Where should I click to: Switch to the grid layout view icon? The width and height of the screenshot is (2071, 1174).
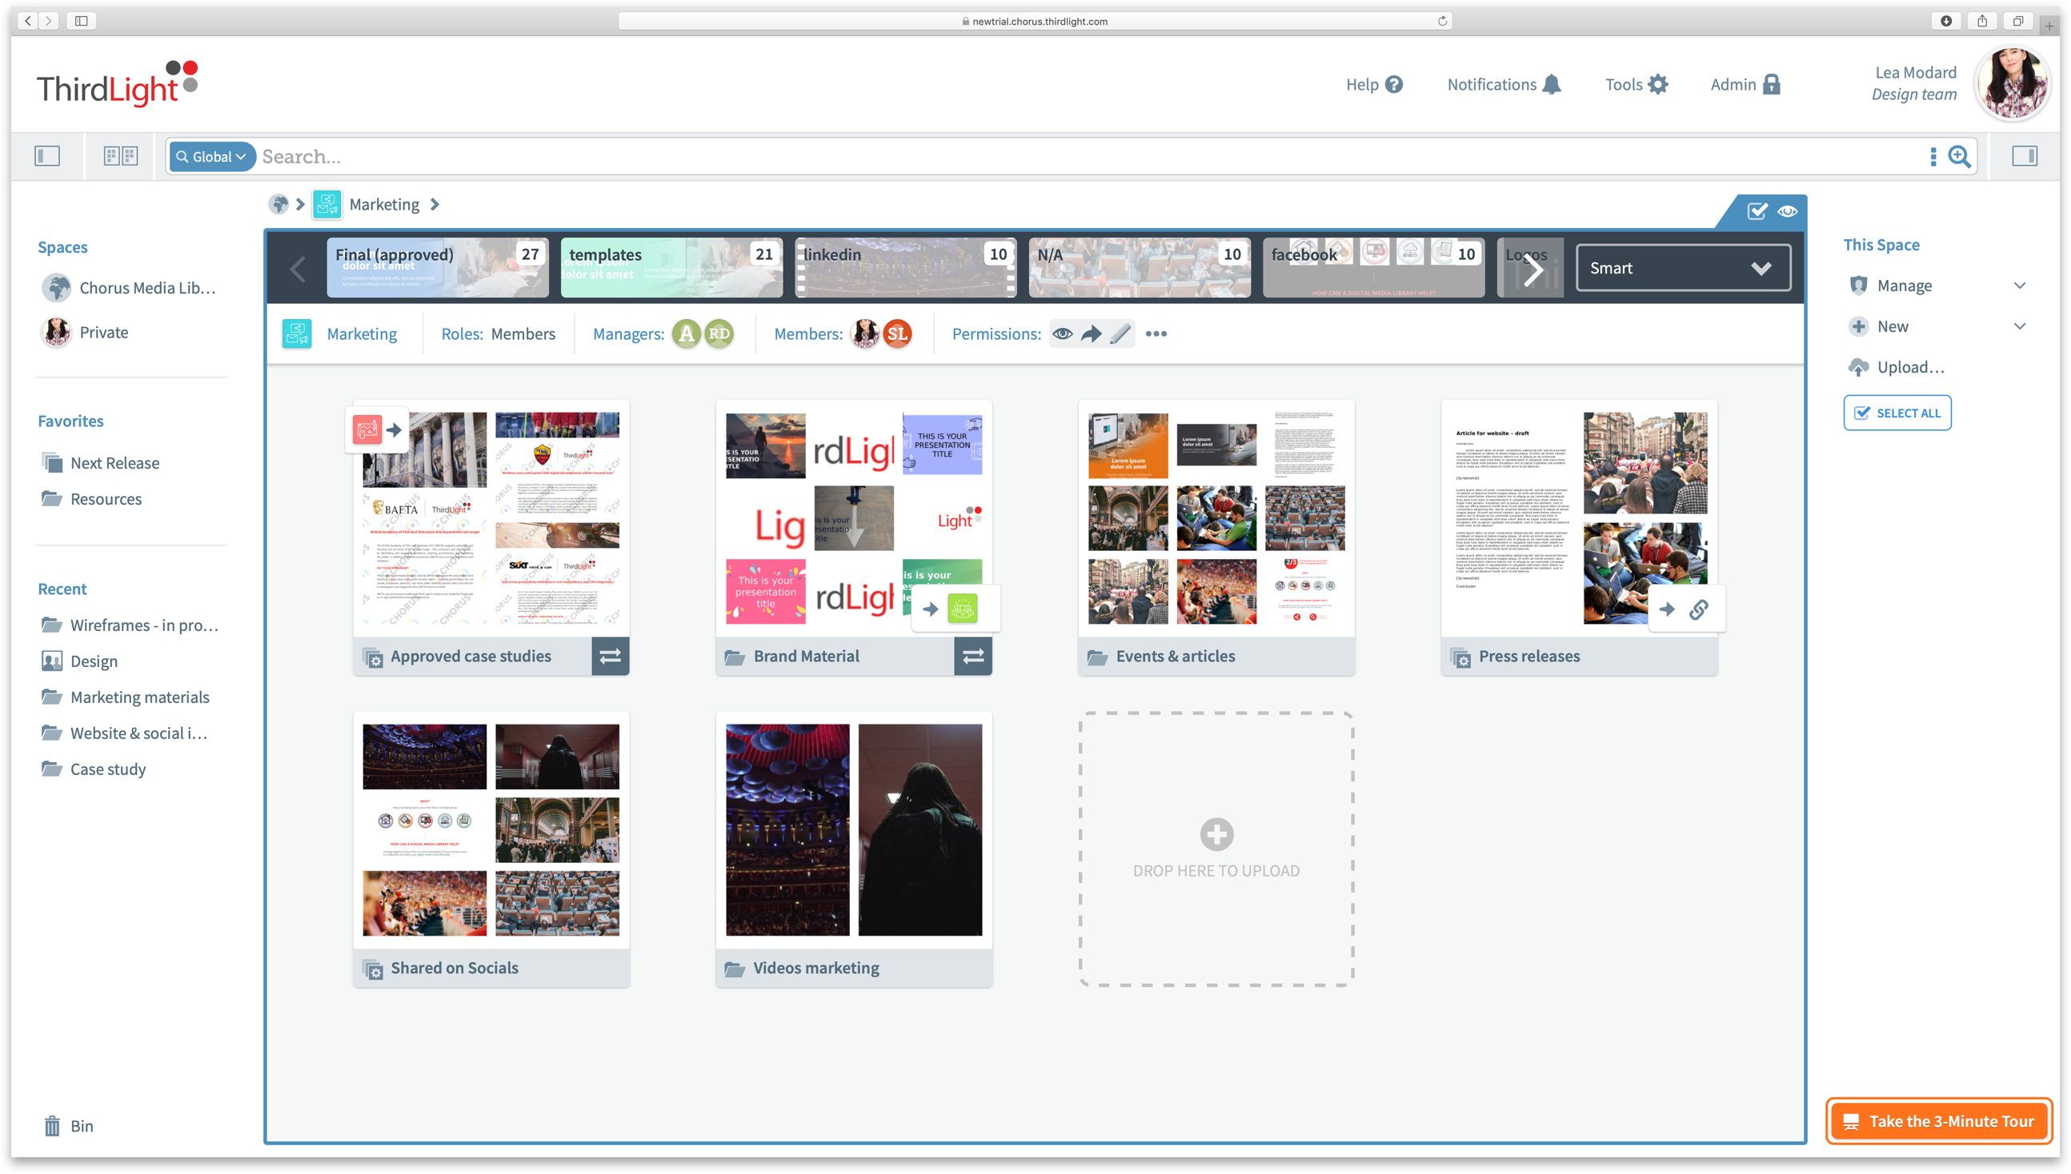click(120, 156)
